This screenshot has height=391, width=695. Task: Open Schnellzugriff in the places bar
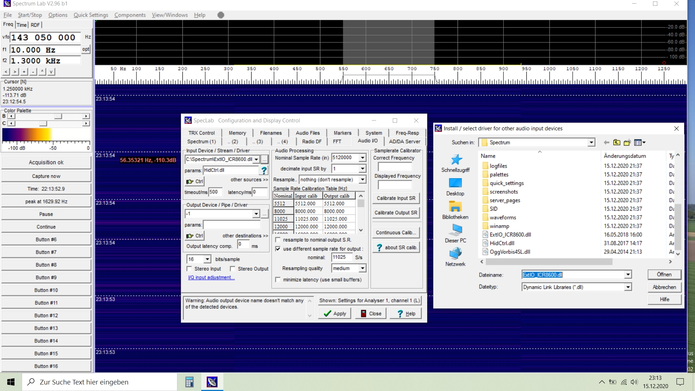(x=455, y=163)
